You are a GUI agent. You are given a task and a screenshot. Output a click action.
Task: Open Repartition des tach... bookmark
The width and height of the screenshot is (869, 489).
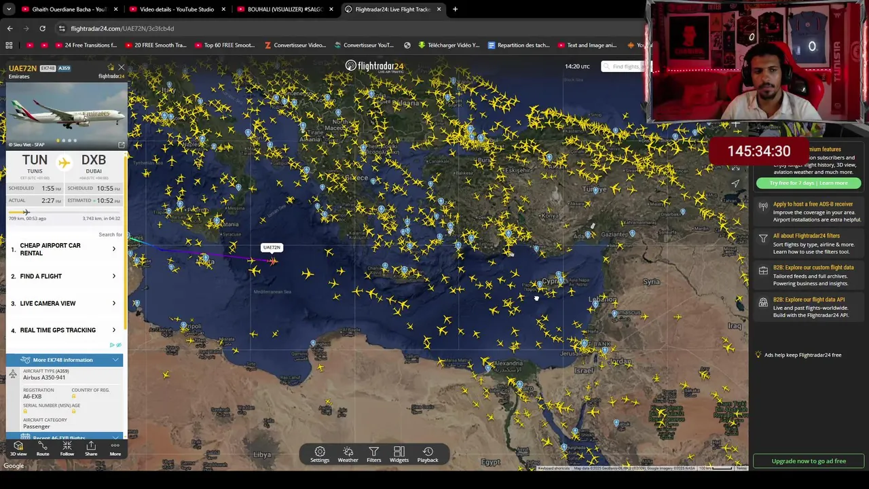point(519,46)
